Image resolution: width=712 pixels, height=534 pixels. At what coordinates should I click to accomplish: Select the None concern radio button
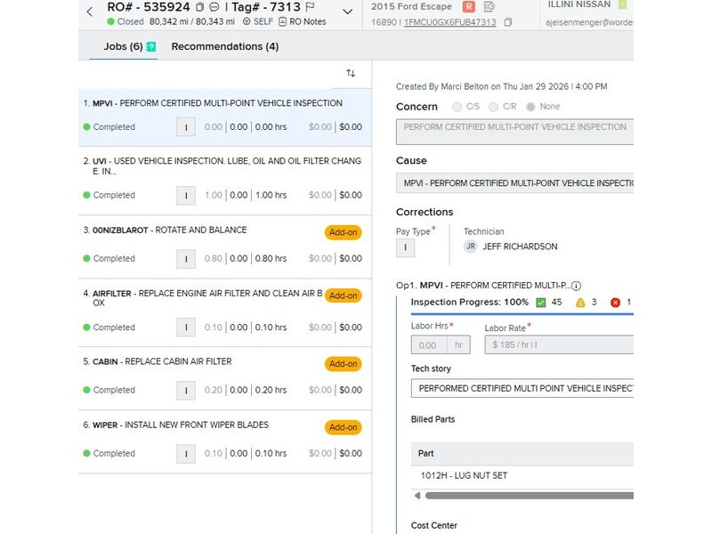pos(531,107)
